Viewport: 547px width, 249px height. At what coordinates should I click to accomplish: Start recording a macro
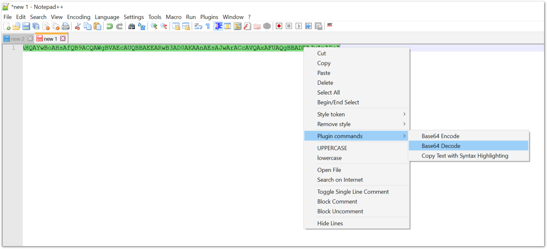(x=279, y=26)
